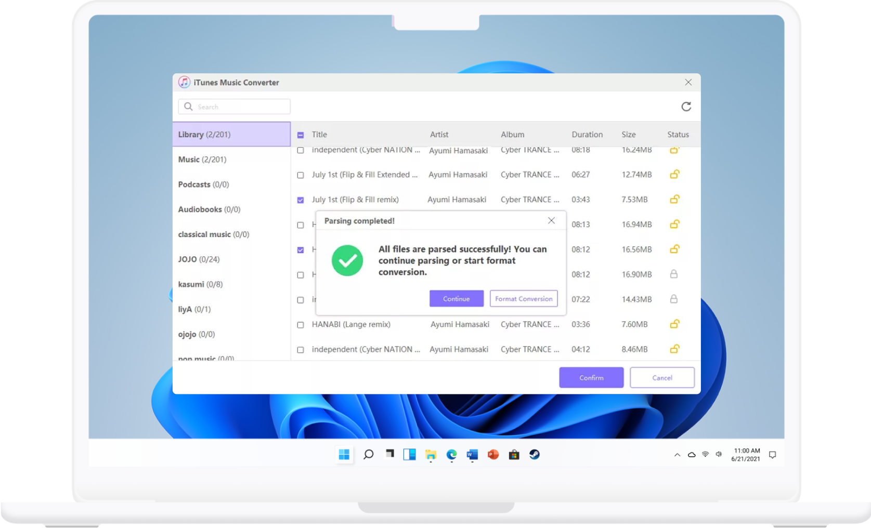Open the Windows Start menu

(x=344, y=455)
